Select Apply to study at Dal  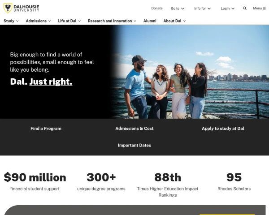pyautogui.click(x=223, y=129)
